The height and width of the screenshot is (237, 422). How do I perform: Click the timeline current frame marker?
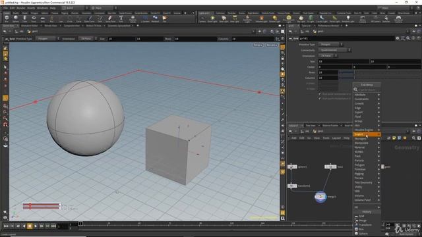80,224
